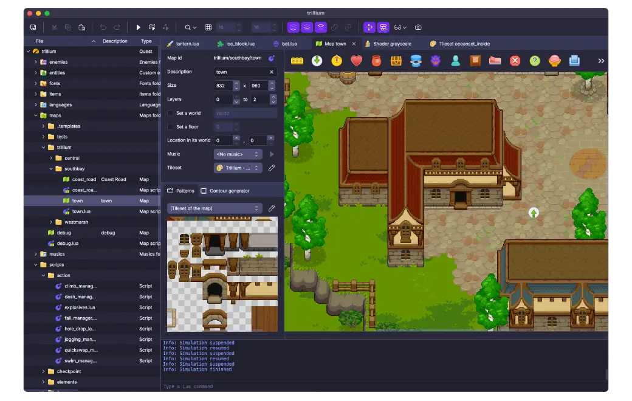Switch to the Shader grayscale tab

tap(392, 44)
